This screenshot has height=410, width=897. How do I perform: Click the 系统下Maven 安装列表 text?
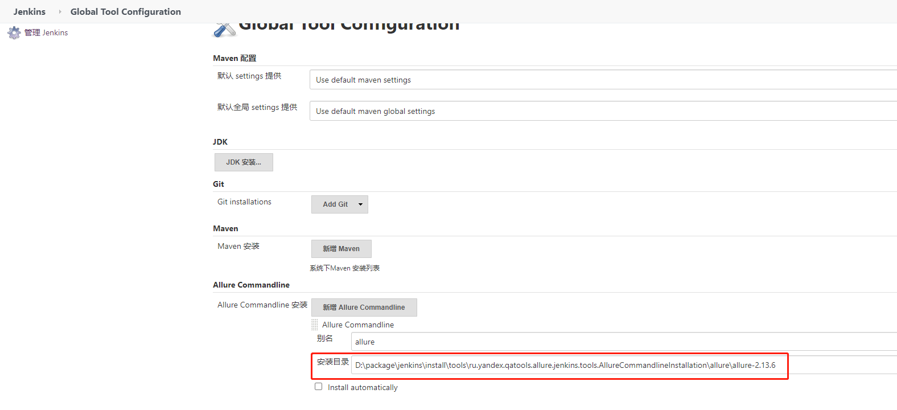click(345, 268)
